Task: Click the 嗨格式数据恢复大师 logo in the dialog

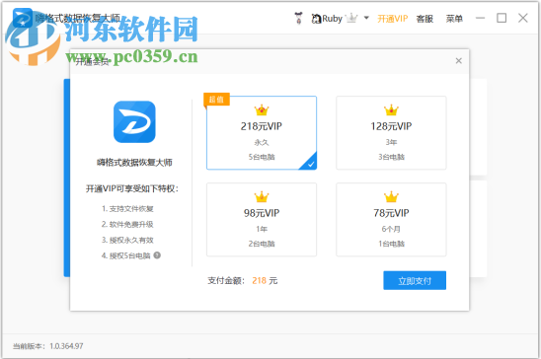Action: pyautogui.click(x=134, y=121)
